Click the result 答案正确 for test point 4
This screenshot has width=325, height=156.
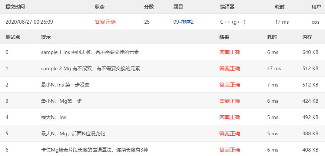pyautogui.click(x=230, y=117)
